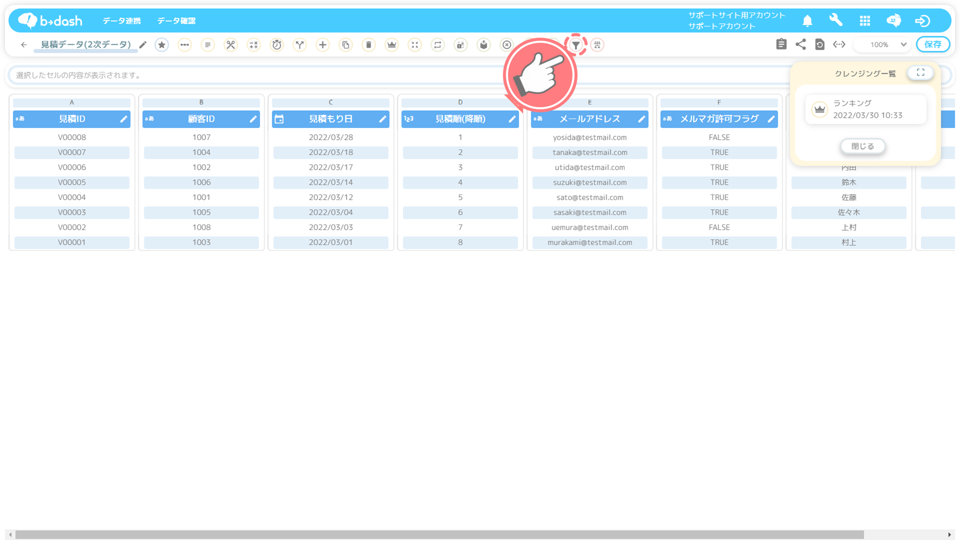Viewport: 960px width, 540px height.
Task: Open the データ確認 menu
Action: click(176, 21)
